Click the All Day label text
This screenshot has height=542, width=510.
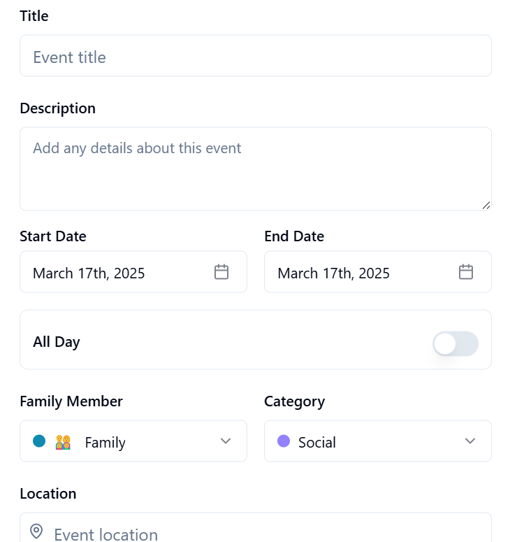(x=57, y=342)
